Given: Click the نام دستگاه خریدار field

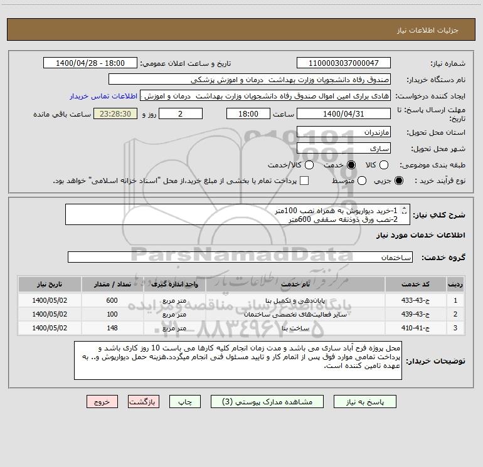Looking at the screenshot, I should 250,79.
